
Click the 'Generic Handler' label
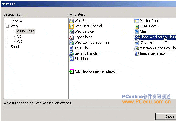[x=87, y=53]
